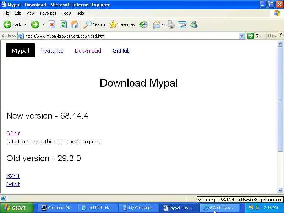
Task: Click the Edit page toolbar icon
Action: point(182,24)
